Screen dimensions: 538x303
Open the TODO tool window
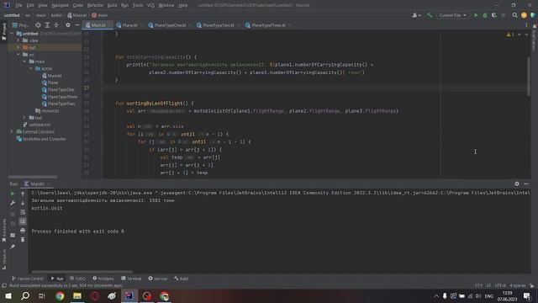click(x=77, y=279)
